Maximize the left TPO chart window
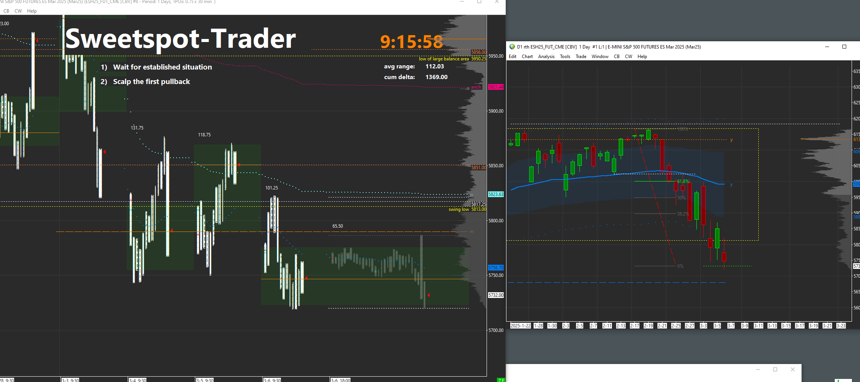The height and width of the screenshot is (382, 860). (479, 2)
